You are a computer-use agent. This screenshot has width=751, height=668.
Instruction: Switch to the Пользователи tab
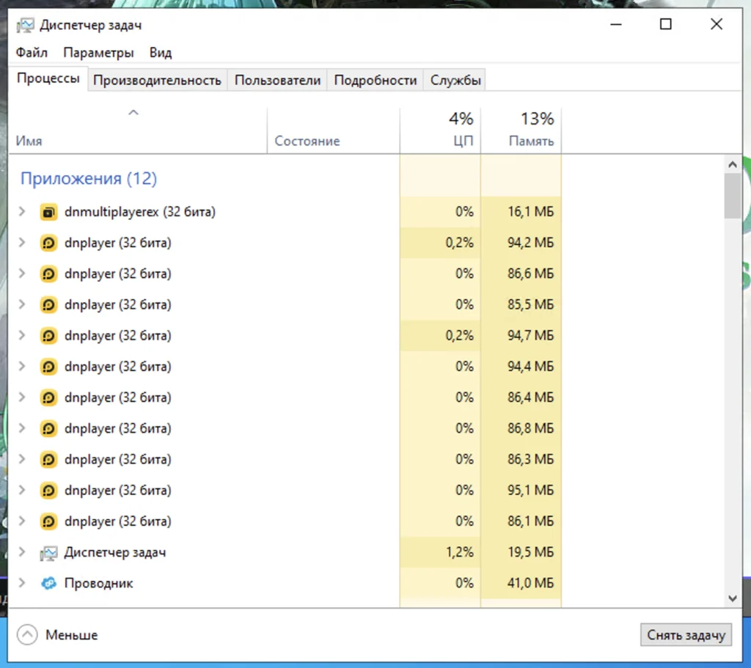[x=277, y=80]
